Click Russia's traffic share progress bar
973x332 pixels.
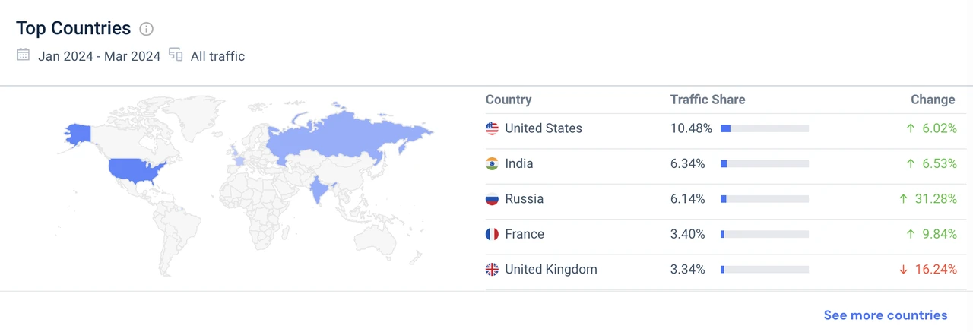(x=764, y=199)
